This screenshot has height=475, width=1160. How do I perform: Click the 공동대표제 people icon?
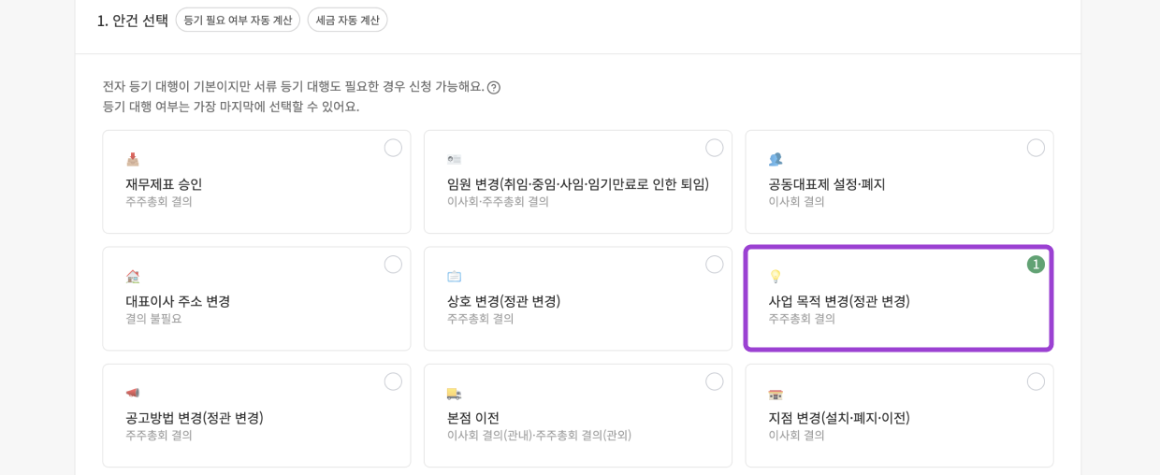[x=776, y=159]
